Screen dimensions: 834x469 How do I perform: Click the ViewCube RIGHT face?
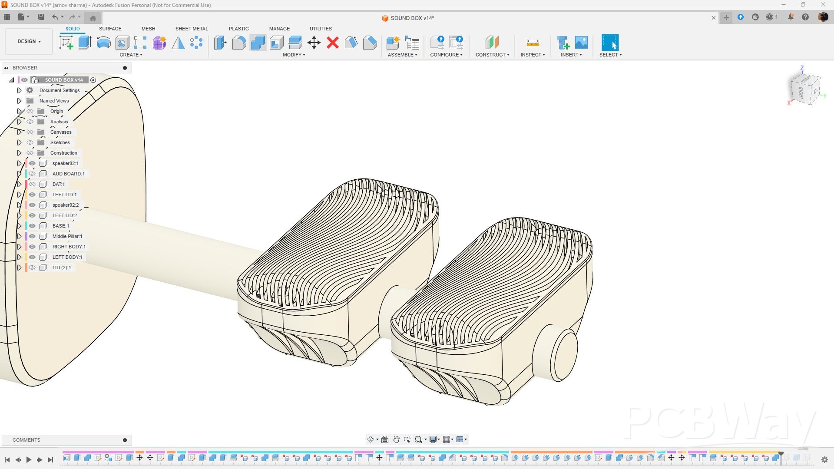point(801,92)
